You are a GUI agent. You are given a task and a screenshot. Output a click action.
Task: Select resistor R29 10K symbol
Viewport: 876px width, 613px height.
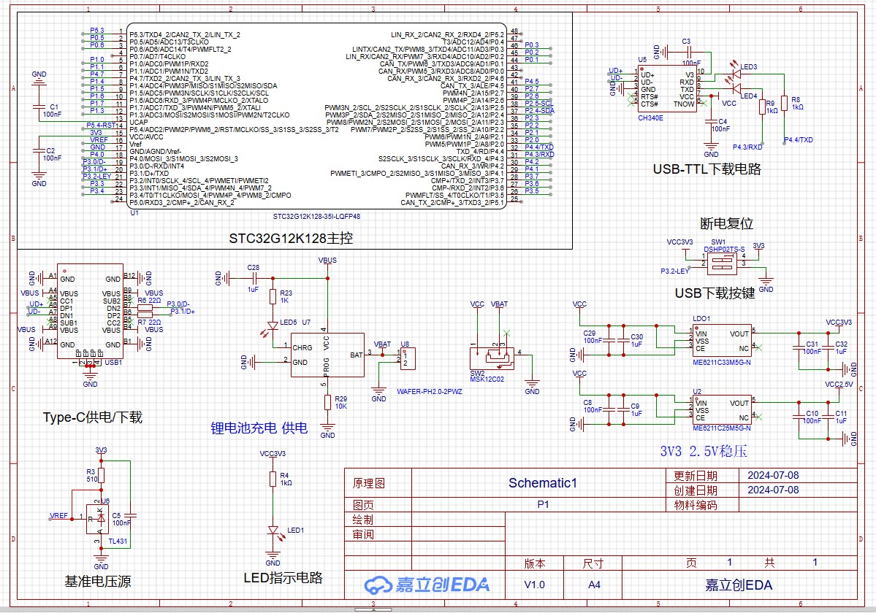[327, 402]
